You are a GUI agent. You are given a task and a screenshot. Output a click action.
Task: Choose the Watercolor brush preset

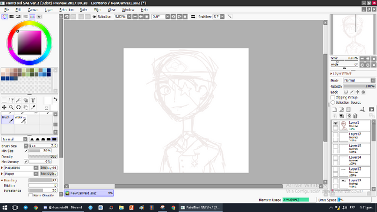click(x=21, y=120)
